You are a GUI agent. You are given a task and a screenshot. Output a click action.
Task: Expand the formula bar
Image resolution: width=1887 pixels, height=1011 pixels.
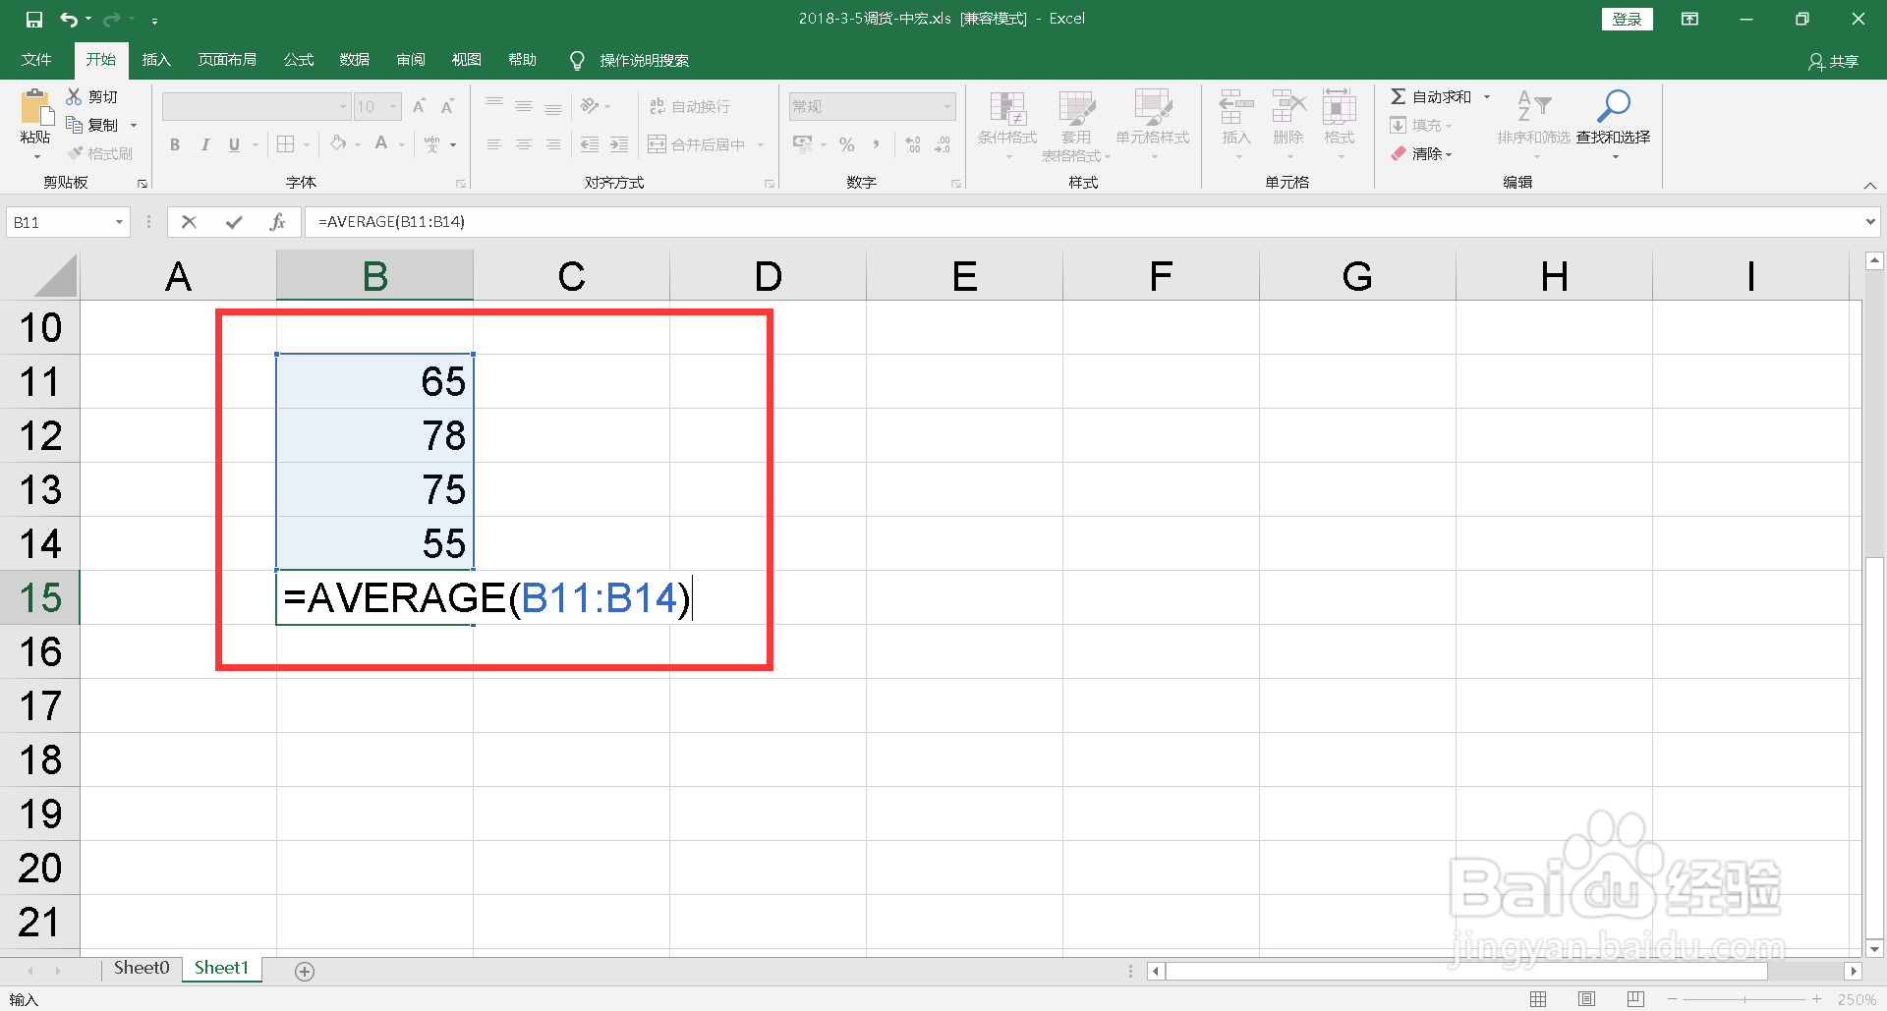coord(1870,222)
